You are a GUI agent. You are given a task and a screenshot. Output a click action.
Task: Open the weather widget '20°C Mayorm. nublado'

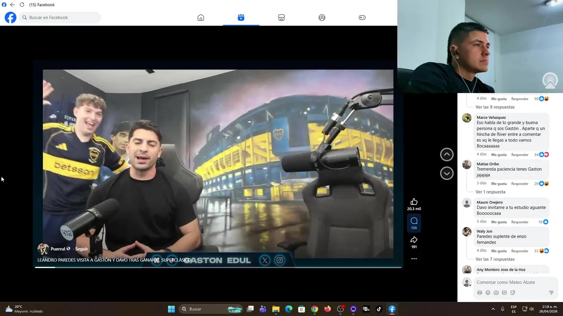[x=24, y=309]
